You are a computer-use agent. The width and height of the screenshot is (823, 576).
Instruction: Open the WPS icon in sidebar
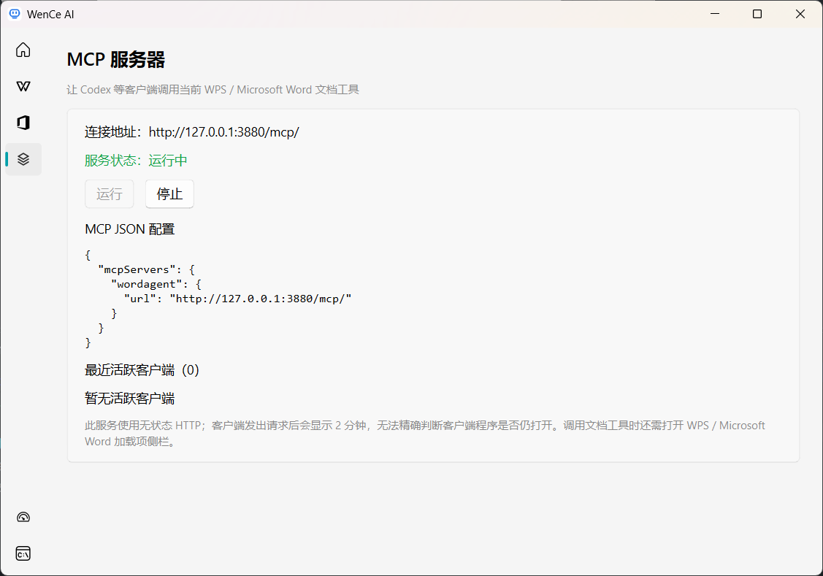(x=23, y=86)
